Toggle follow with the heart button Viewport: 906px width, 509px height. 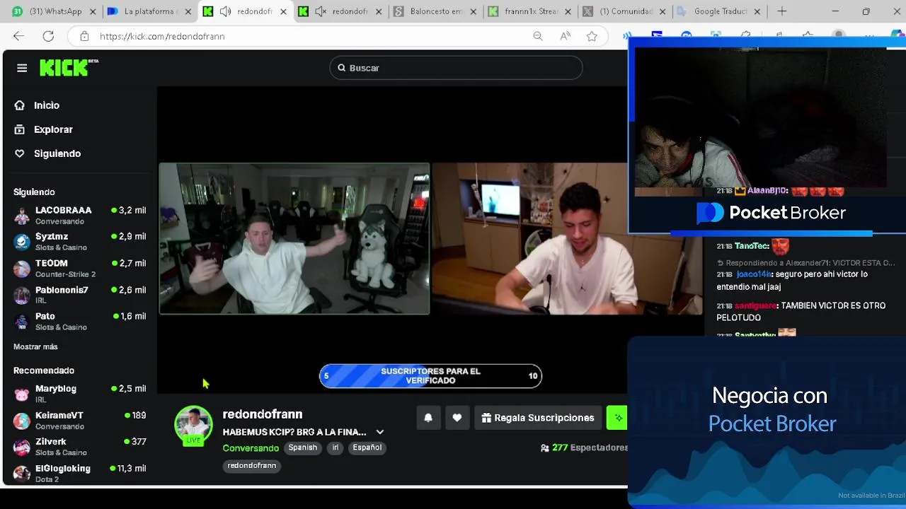point(457,418)
